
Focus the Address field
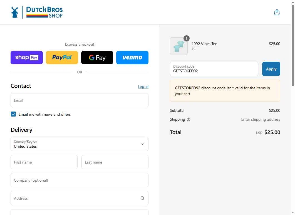[80, 198]
